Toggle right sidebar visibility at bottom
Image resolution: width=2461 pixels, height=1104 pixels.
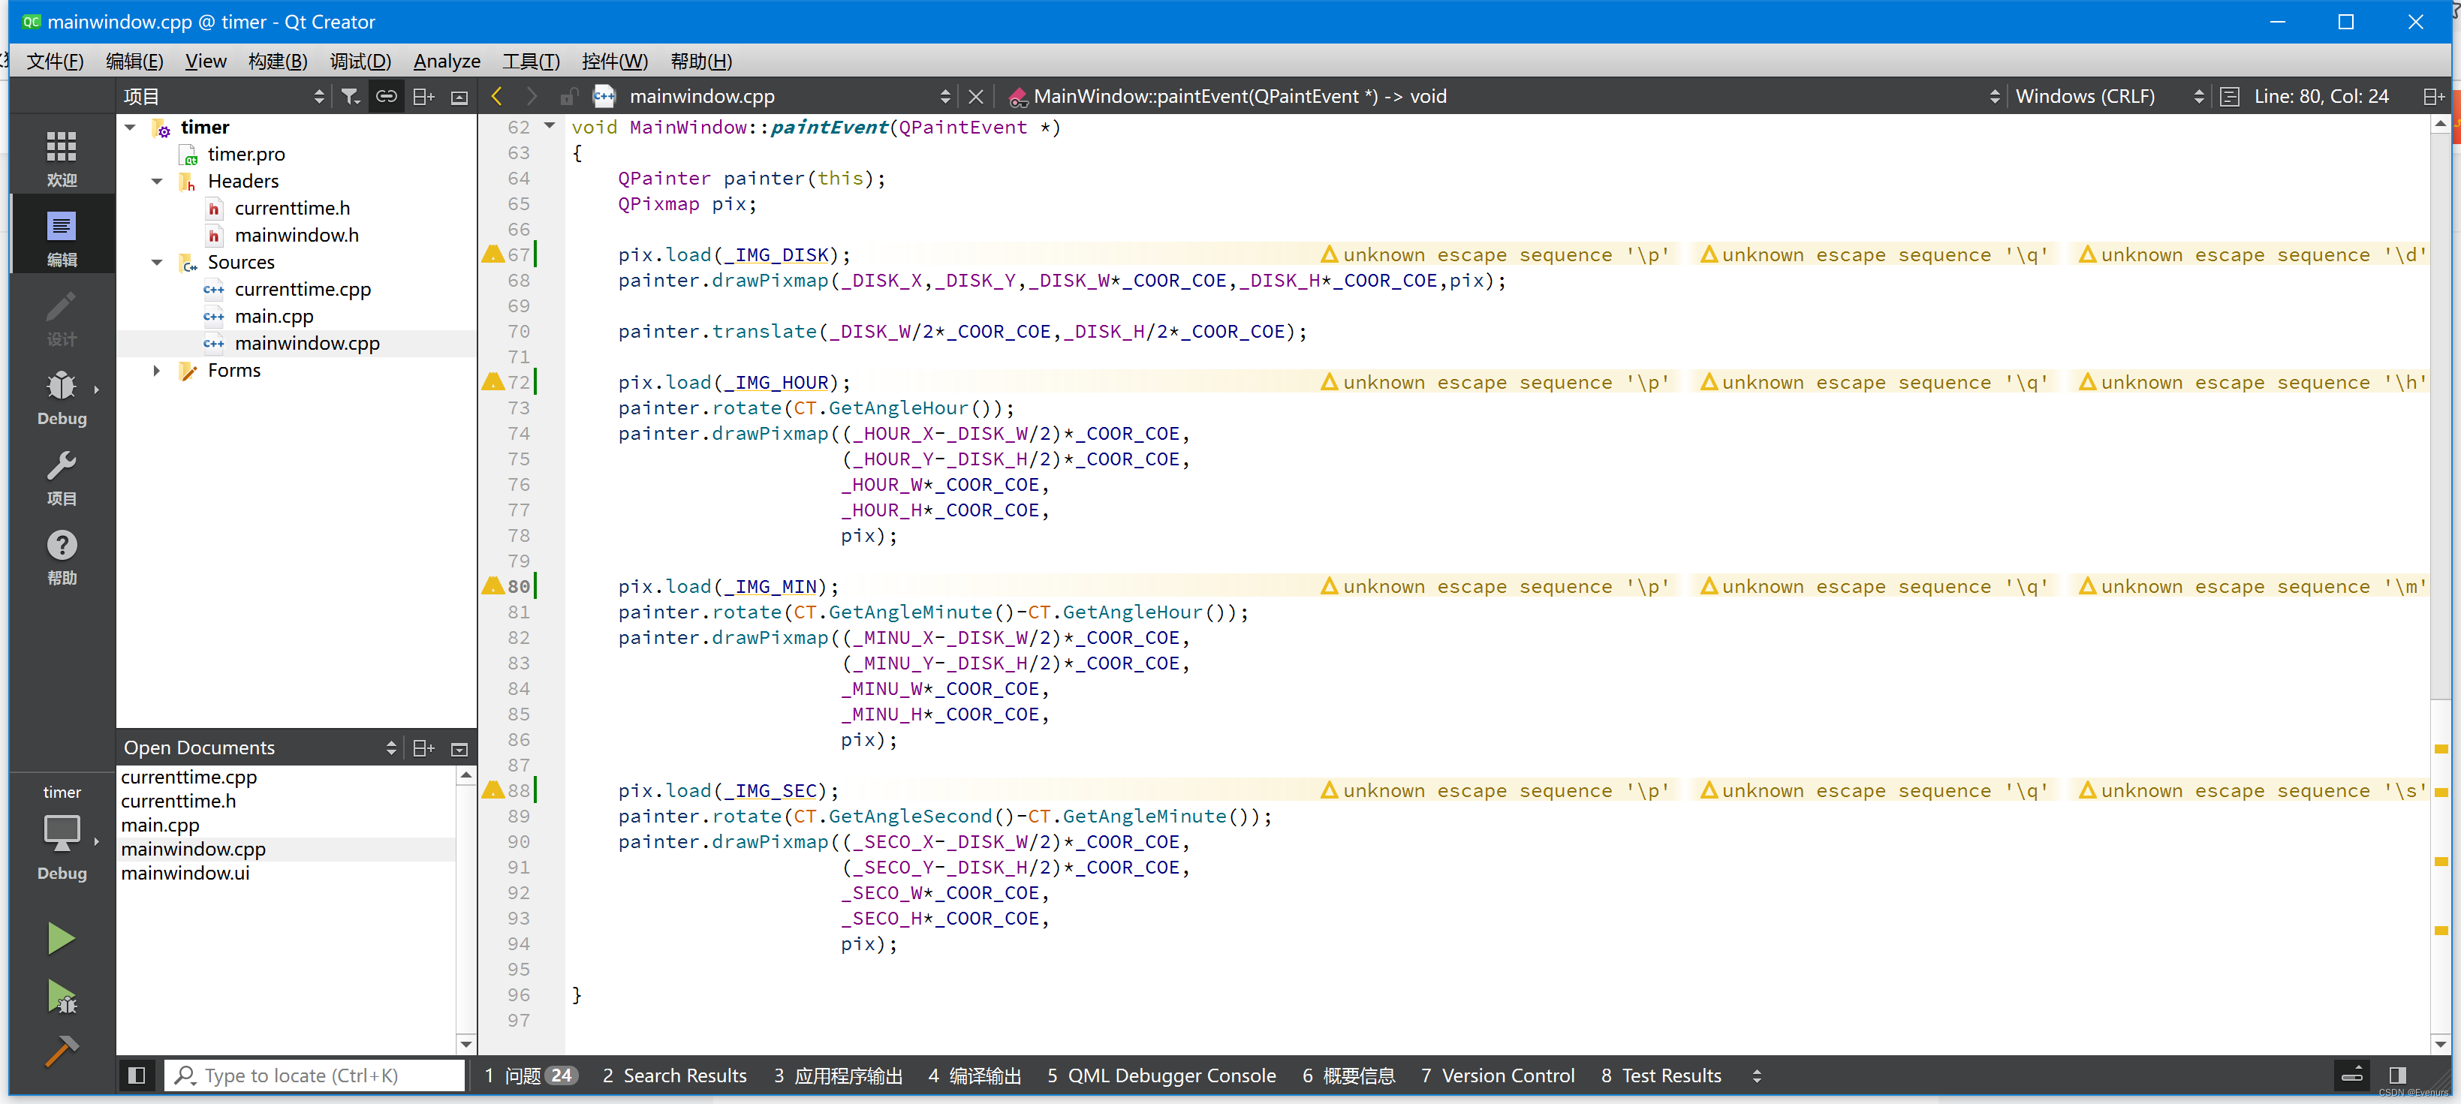point(2397,1075)
